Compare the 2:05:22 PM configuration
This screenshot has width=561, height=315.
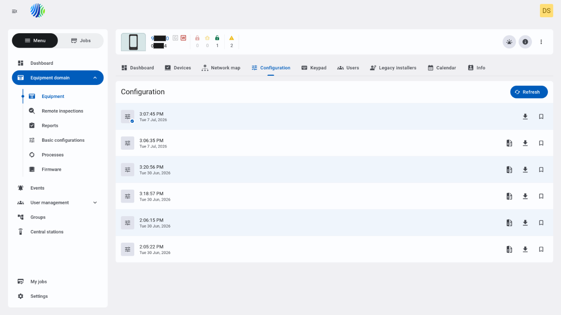pos(509,249)
